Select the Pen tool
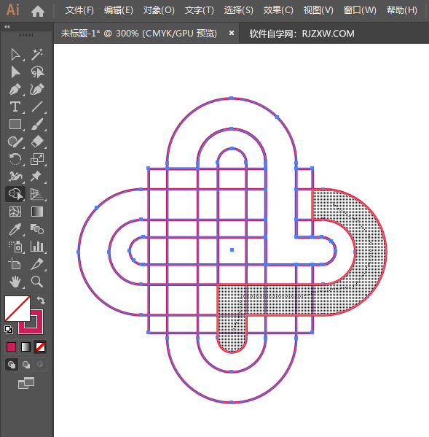Viewport: 429px width, 437px height. pos(15,90)
